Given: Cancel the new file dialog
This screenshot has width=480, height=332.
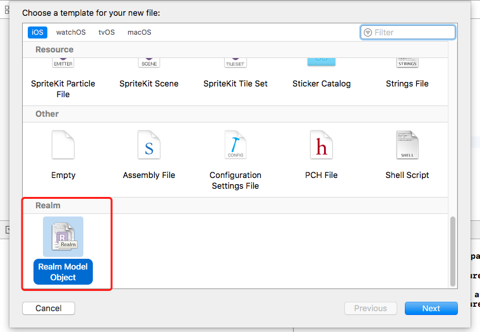Looking at the screenshot, I should click(x=49, y=308).
